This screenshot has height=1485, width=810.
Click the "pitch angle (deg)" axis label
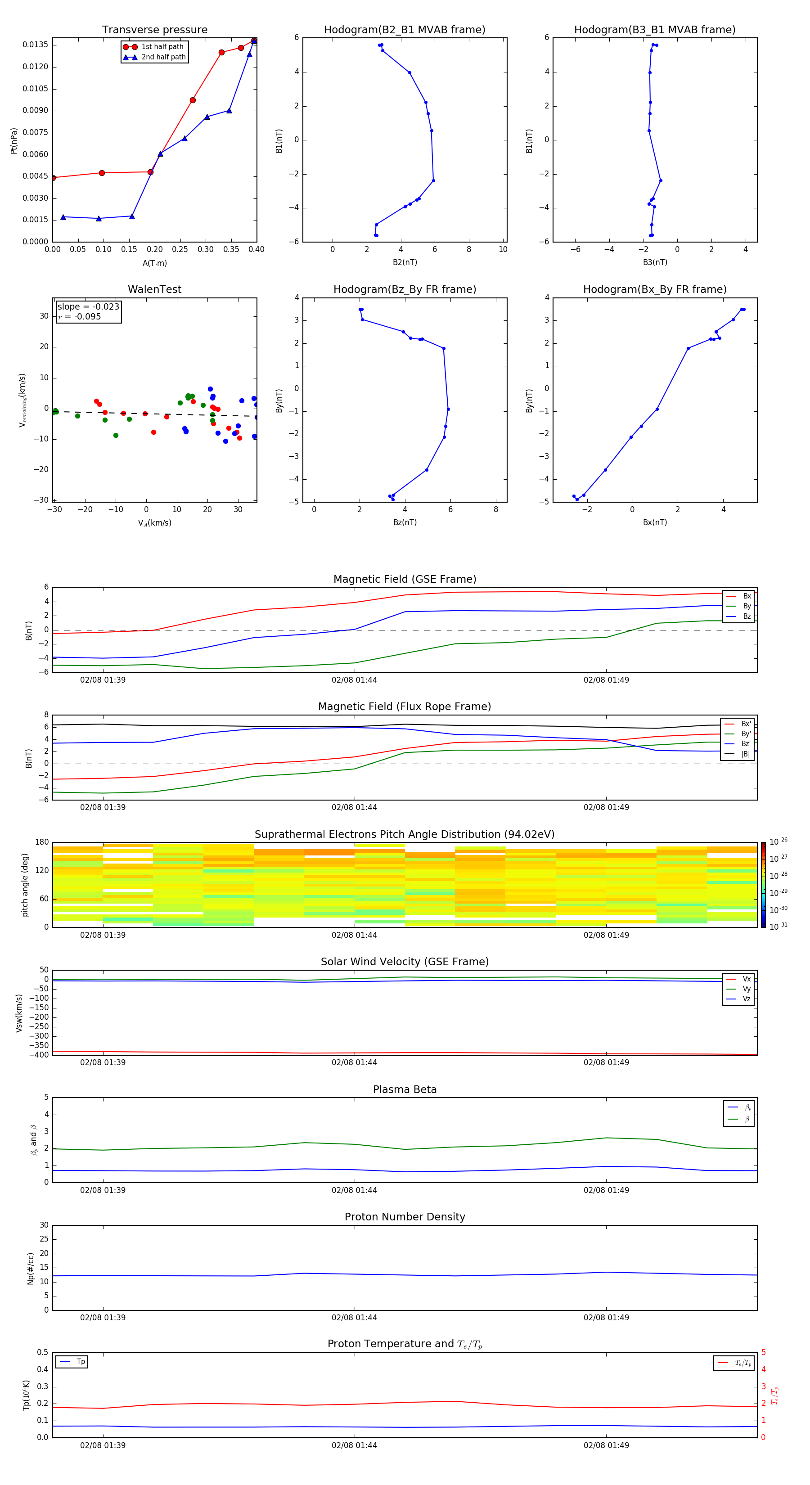25,885
